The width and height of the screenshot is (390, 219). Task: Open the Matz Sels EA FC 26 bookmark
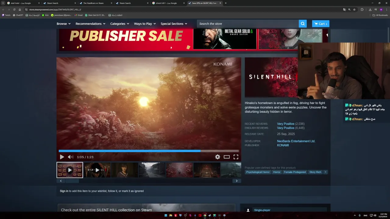pos(95,15)
